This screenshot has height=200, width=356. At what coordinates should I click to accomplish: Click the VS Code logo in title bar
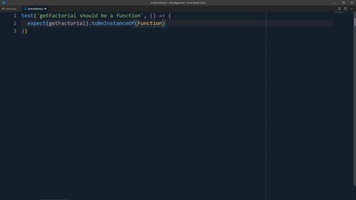(x=3, y=2)
